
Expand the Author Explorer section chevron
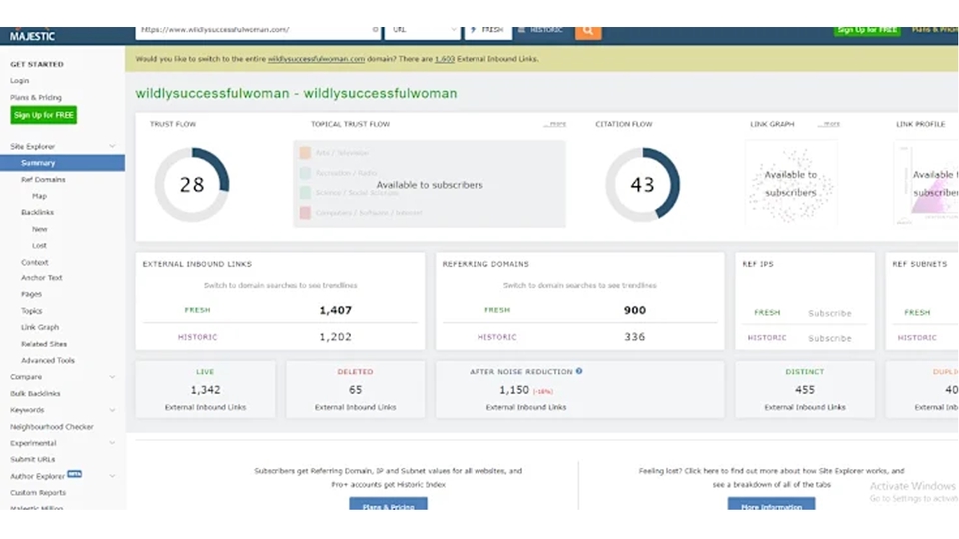click(x=112, y=476)
